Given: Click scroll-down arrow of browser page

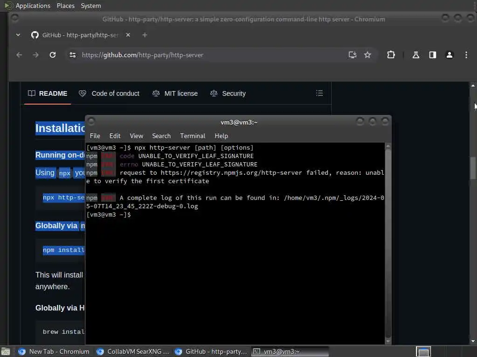Looking at the screenshot, I should [x=473, y=341].
